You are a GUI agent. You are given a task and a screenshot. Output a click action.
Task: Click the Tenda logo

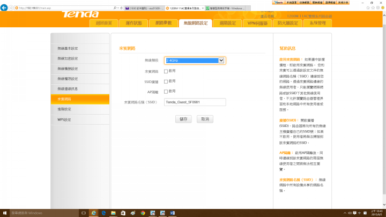80,14
